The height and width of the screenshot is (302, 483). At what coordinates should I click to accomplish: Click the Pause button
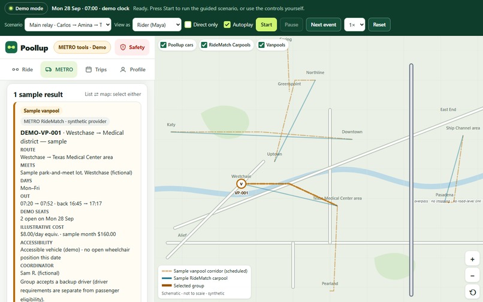tap(291, 25)
